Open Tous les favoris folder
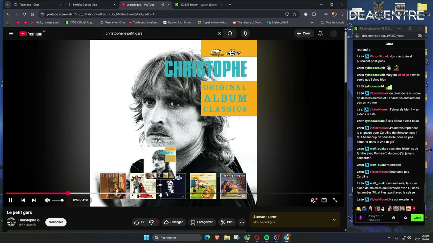433x243 pixels. pos(332,23)
